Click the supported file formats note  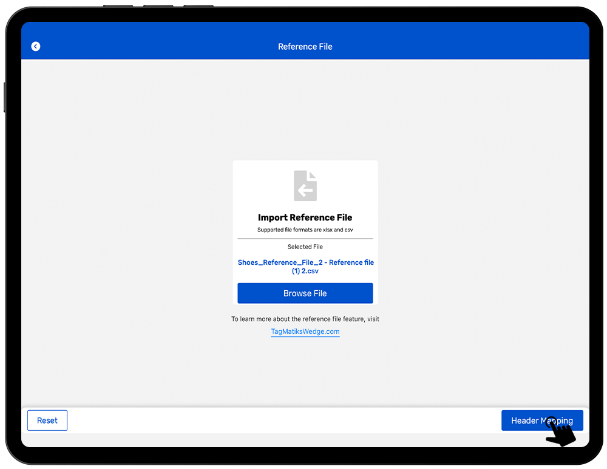coord(305,230)
